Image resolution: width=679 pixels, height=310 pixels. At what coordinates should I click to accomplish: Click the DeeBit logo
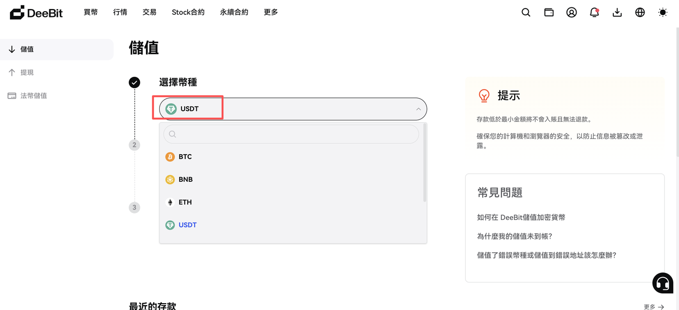[x=36, y=12]
